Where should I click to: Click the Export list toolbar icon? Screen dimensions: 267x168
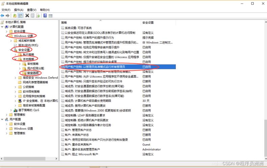38,15
